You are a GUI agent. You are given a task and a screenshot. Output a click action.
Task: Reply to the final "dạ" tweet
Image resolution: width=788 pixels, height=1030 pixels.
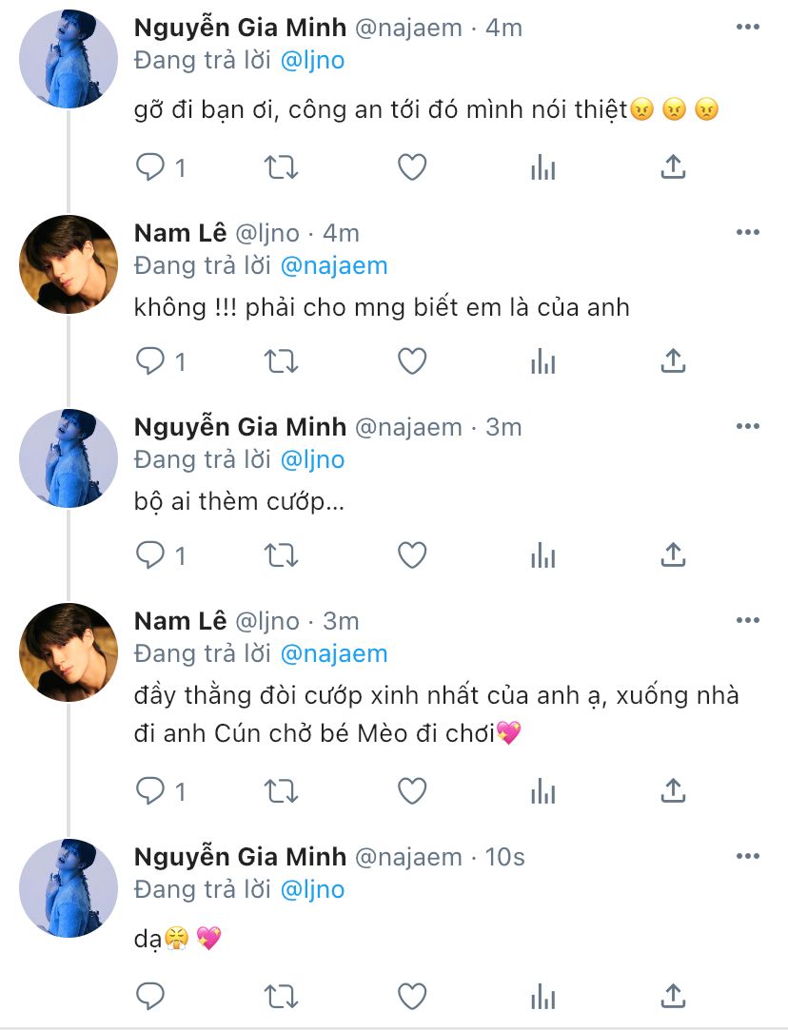pos(151,996)
